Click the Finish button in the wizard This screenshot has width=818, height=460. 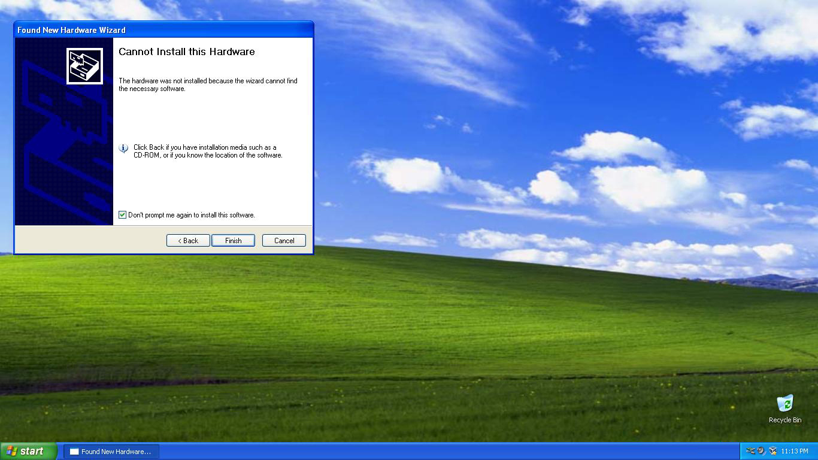233,240
